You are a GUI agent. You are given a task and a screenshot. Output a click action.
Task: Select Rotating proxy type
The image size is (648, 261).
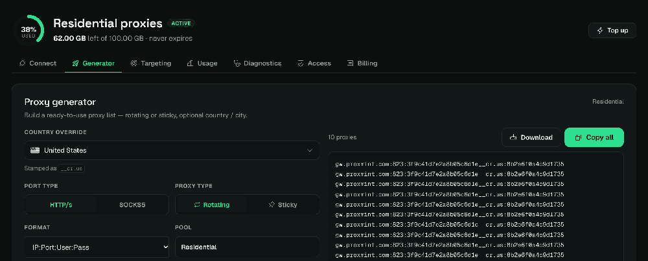tap(212, 205)
